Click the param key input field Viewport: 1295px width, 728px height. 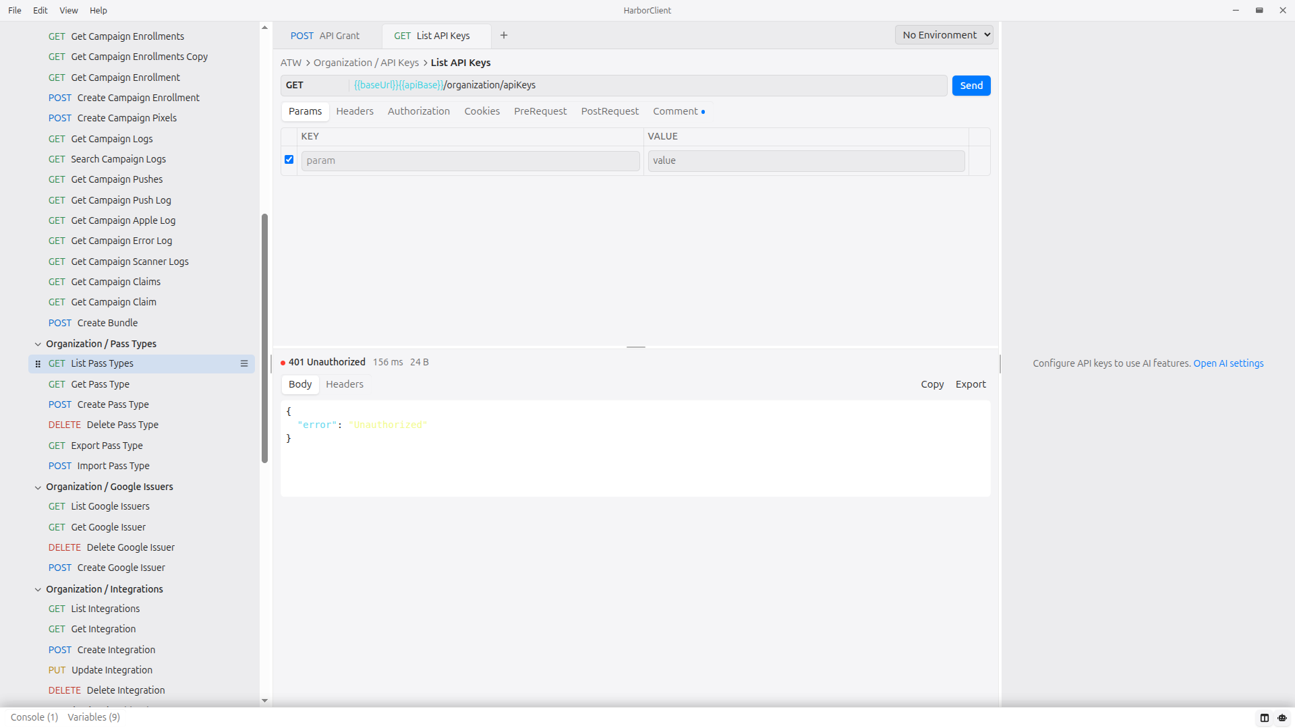coord(470,161)
